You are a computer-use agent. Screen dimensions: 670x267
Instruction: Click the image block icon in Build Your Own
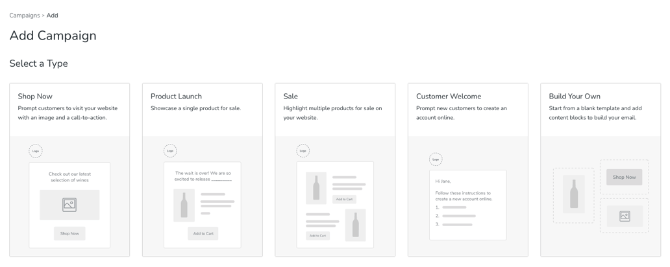click(x=625, y=216)
